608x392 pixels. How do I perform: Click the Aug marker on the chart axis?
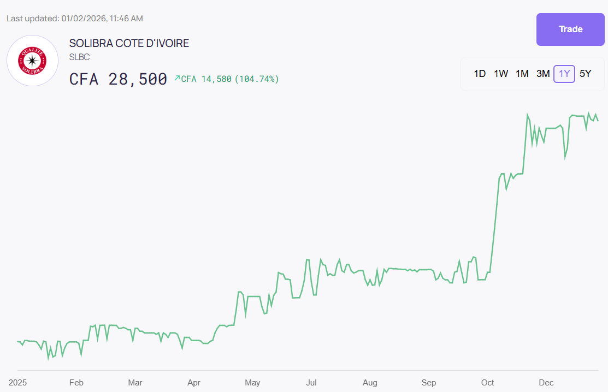(370, 383)
